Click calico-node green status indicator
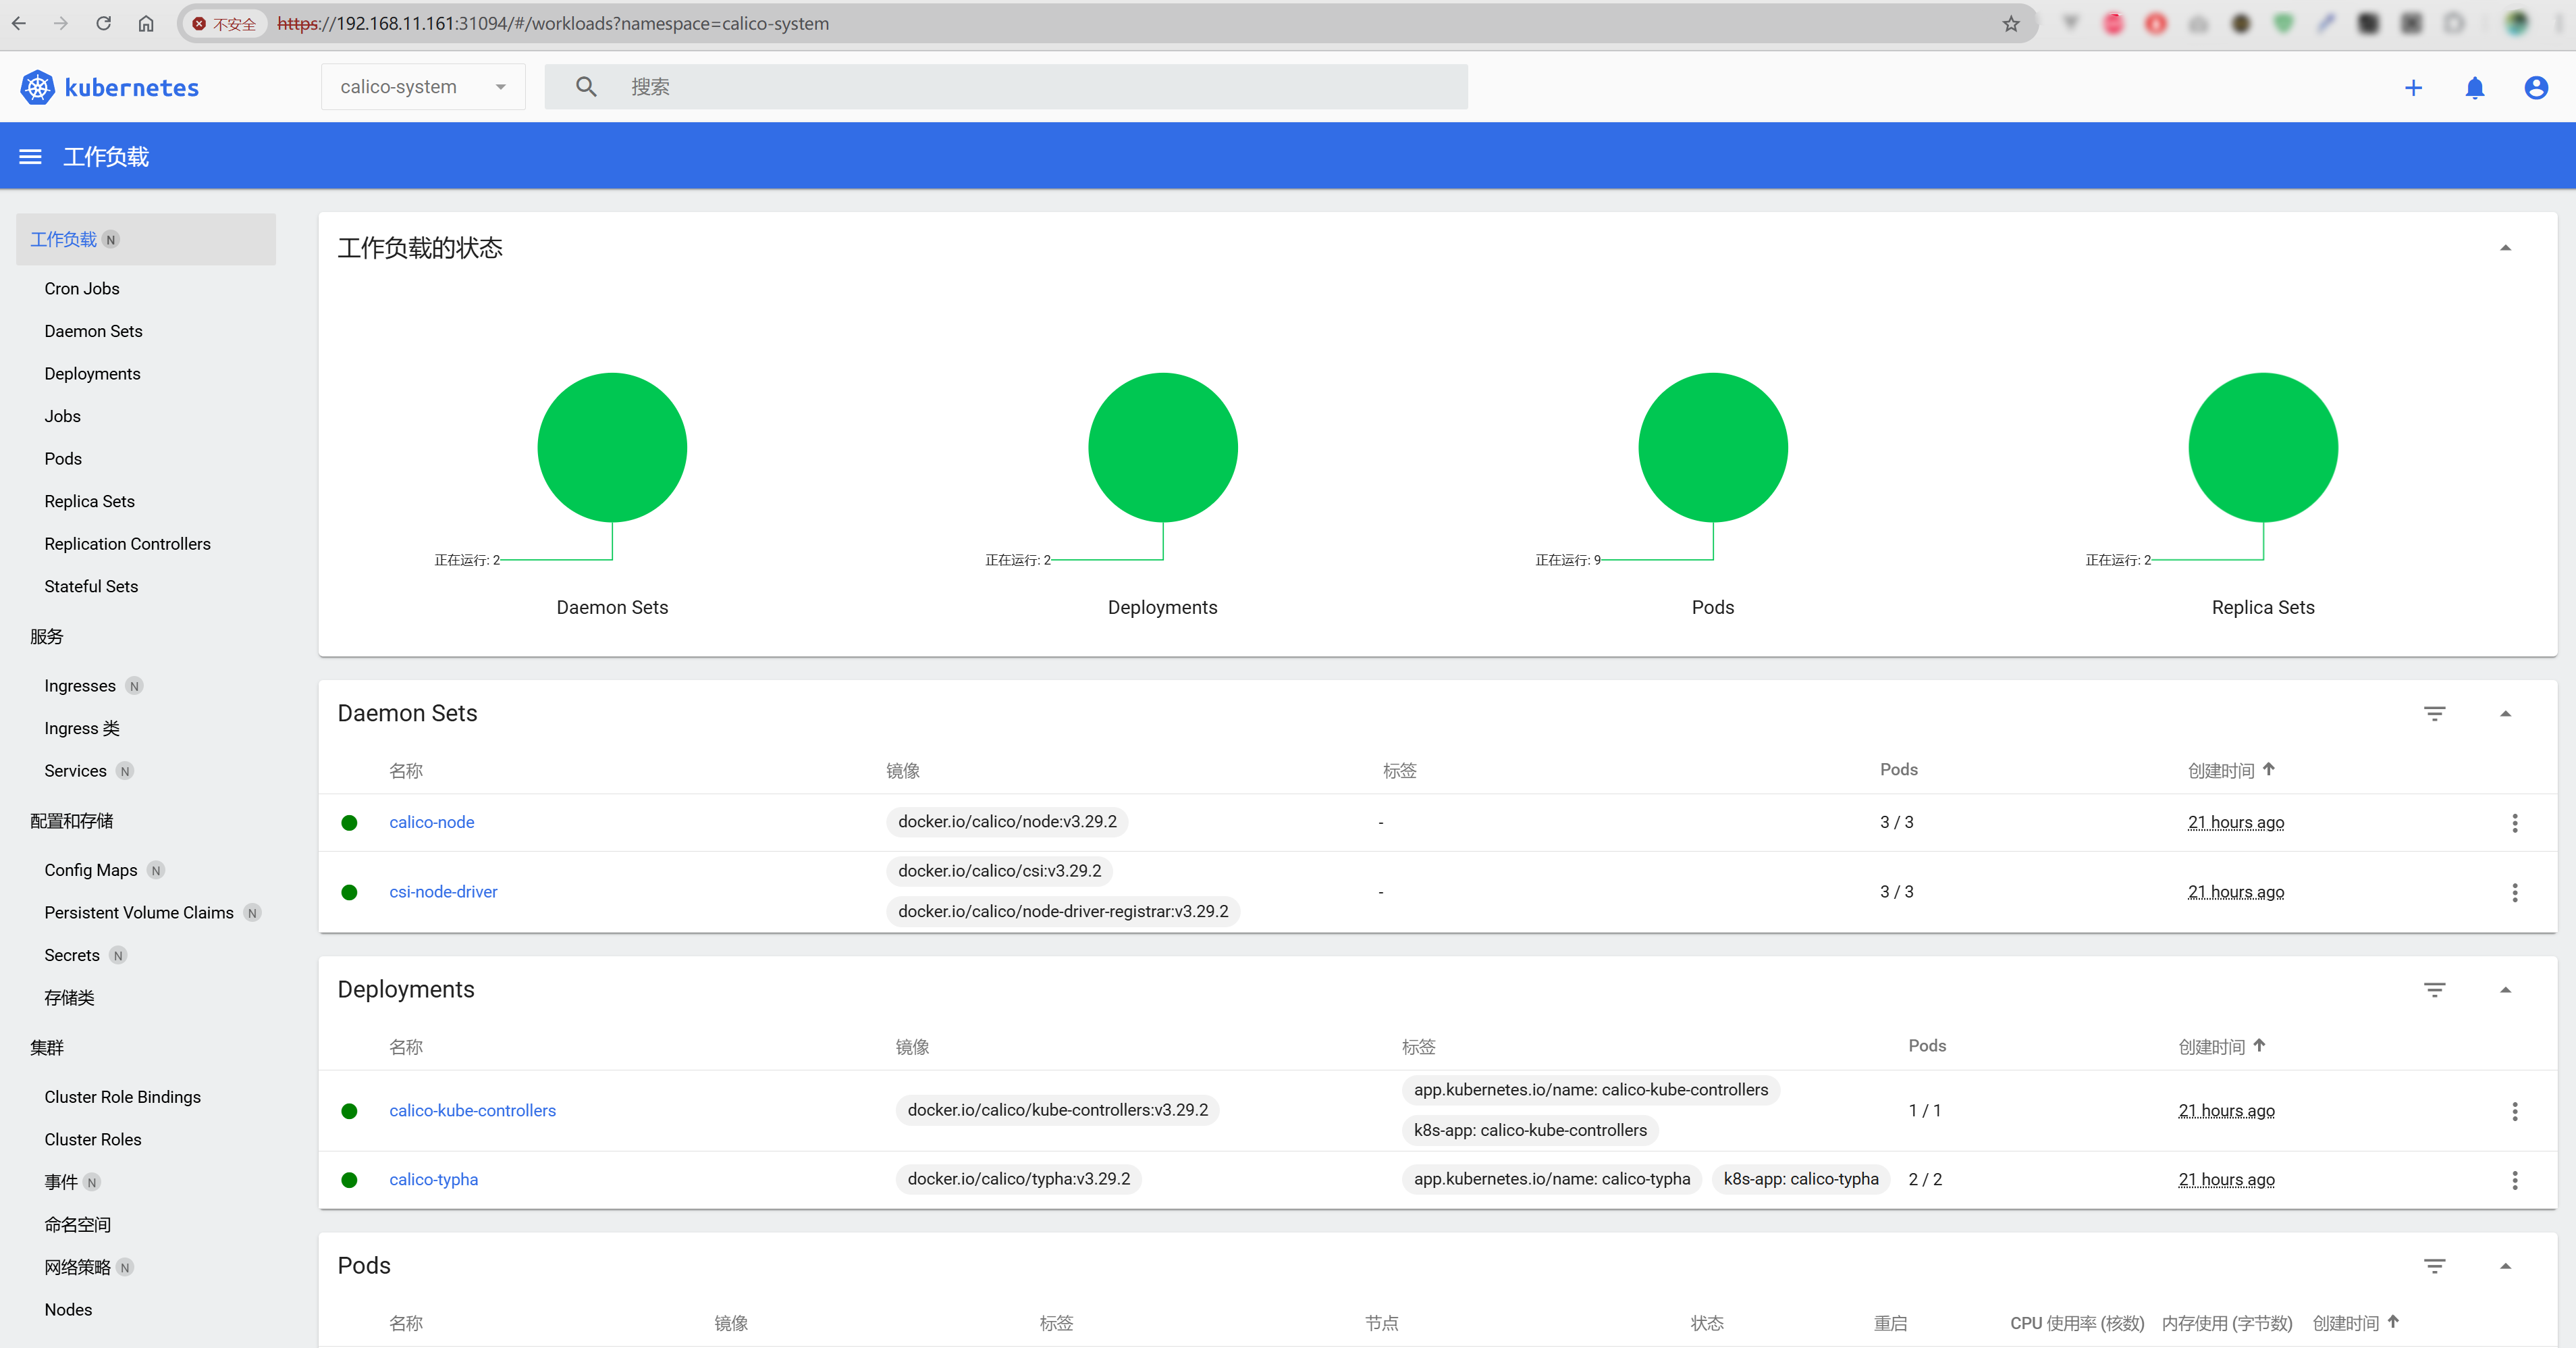 tap(349, 823)
